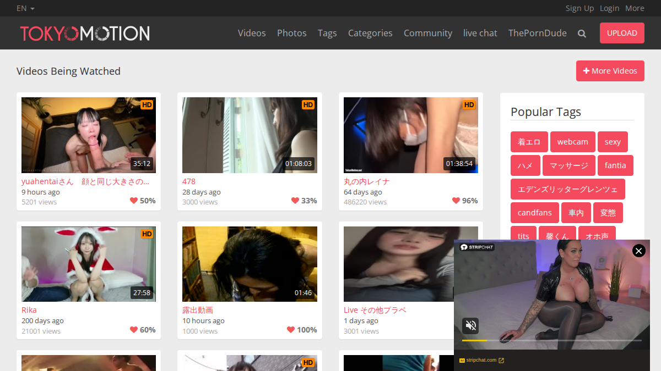Choose the fantia tag
This screenshot has width=661, height=371.
[x=615, y=165]
